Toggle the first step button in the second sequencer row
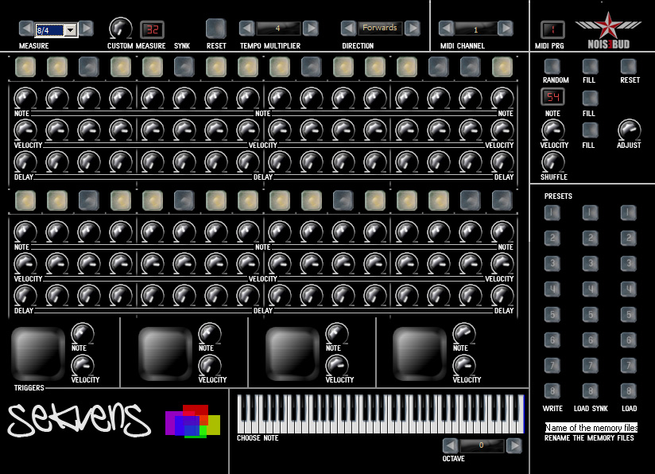 click(25, 200)
